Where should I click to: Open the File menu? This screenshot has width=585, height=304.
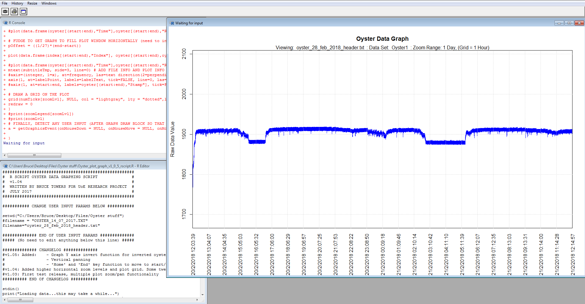click(5, 3)
